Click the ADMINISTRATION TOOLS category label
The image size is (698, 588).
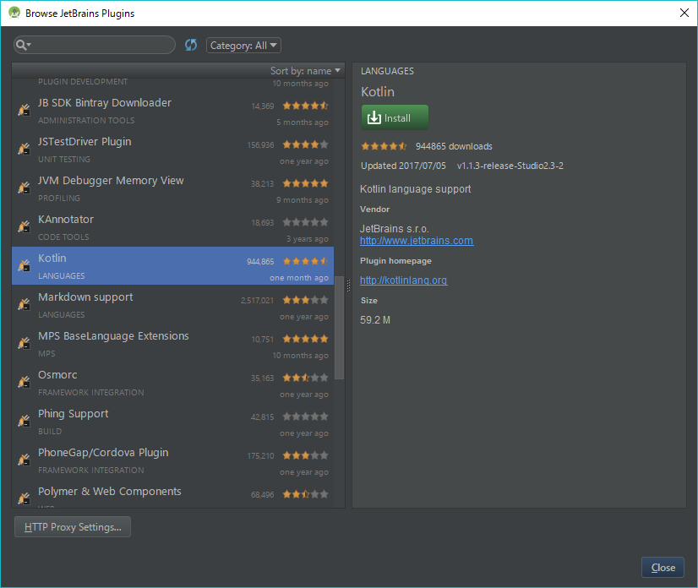tap(86, 120)
